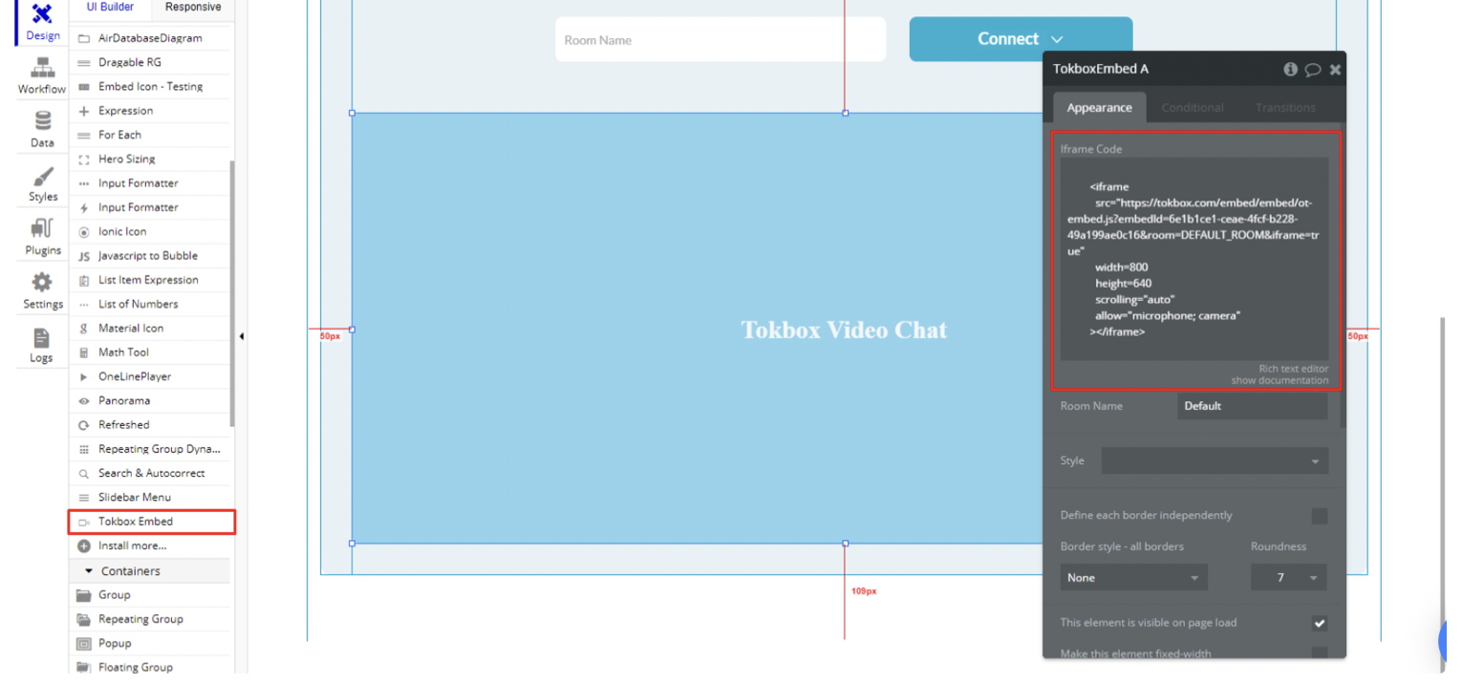This screenshot has width=1462, height=684.
Task: Open comments icon in TokboxEmbed panel
Action: pyautogui.click(x=1313, y=69)
